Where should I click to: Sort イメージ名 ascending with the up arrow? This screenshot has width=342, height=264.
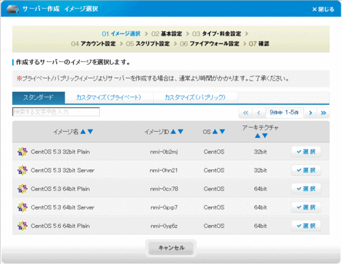click(83, 132)
